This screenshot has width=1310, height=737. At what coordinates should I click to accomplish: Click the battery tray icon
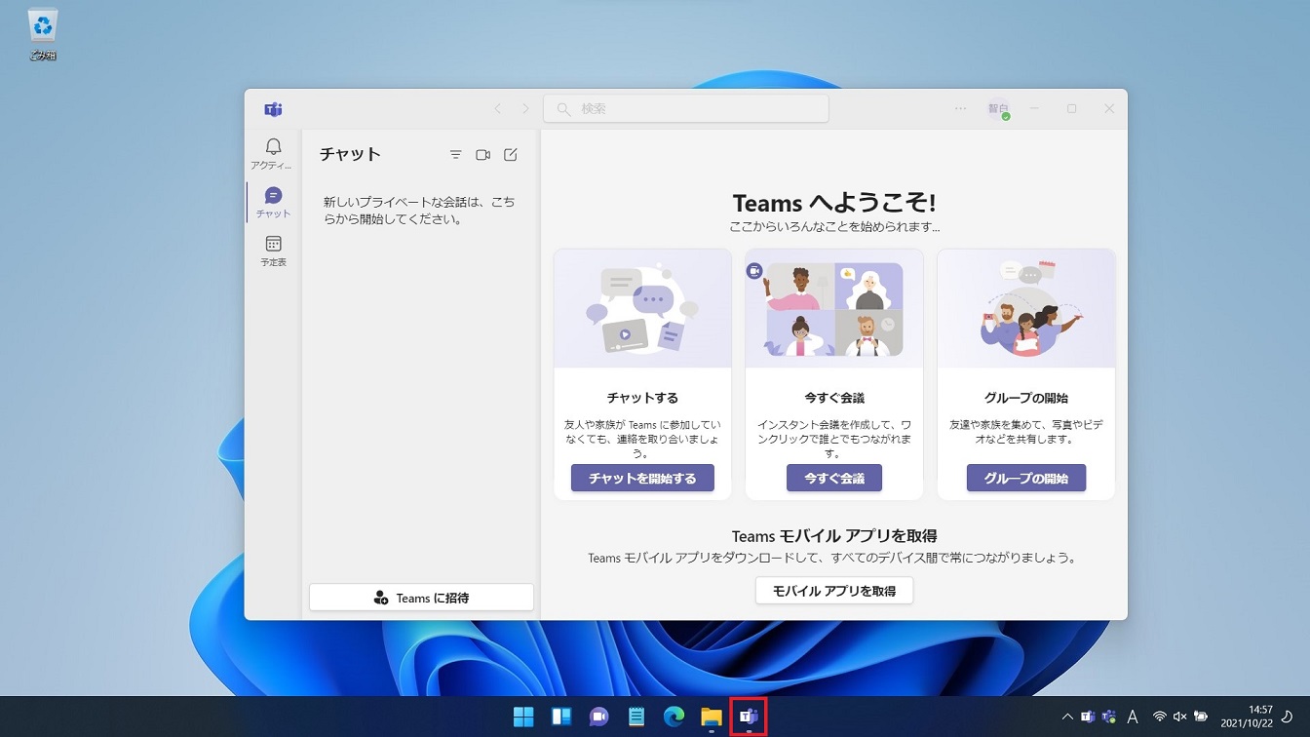(1201, 717)
